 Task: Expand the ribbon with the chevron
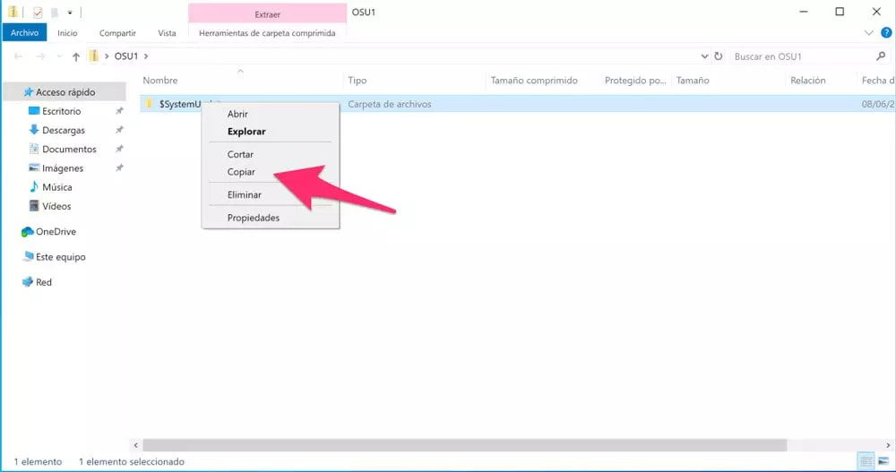[867, 33]
